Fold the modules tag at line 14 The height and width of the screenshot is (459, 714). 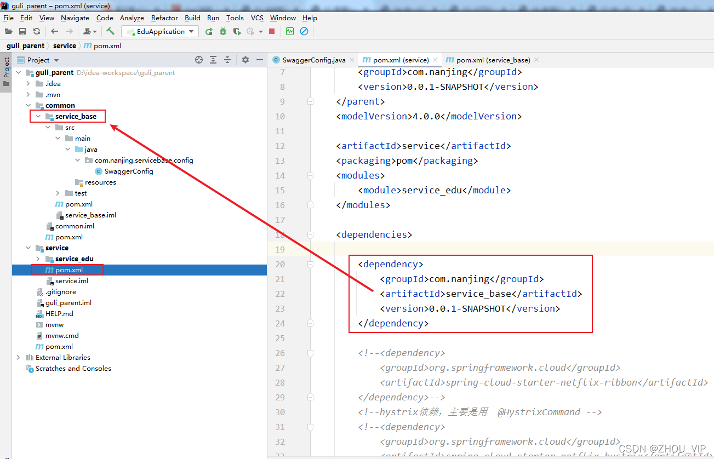[x=310, y=175]
